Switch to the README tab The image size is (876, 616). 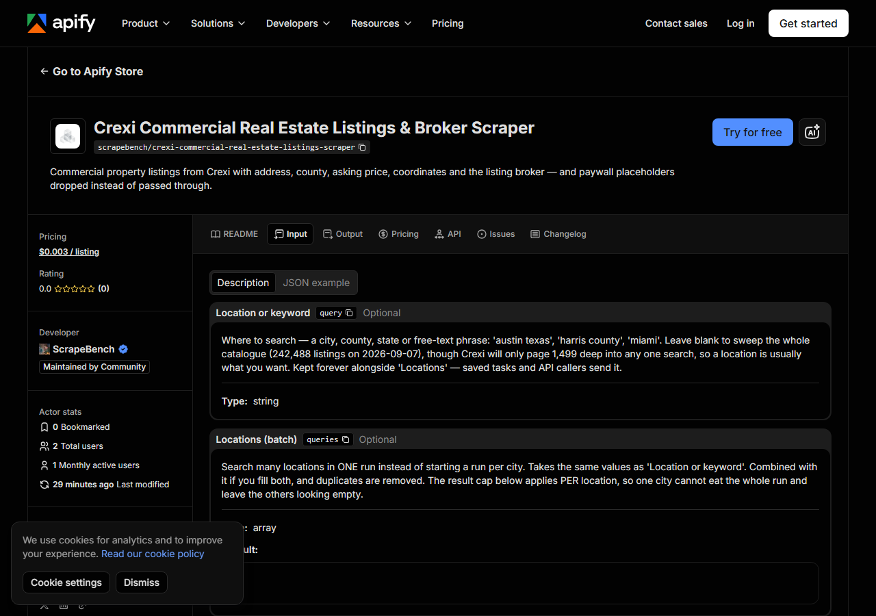(x=234, y=234)
